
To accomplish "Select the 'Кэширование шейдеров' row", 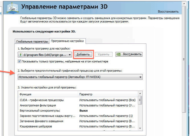I will pos(78,126).
